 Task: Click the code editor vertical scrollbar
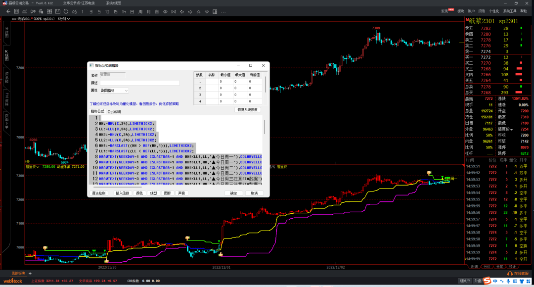(x=264, y=127)
